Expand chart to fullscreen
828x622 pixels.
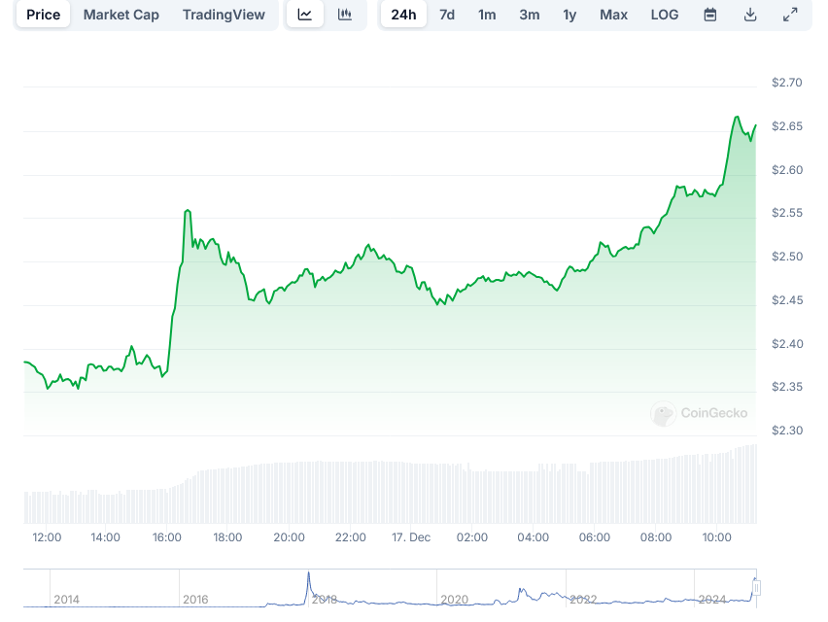click(790, 15)
